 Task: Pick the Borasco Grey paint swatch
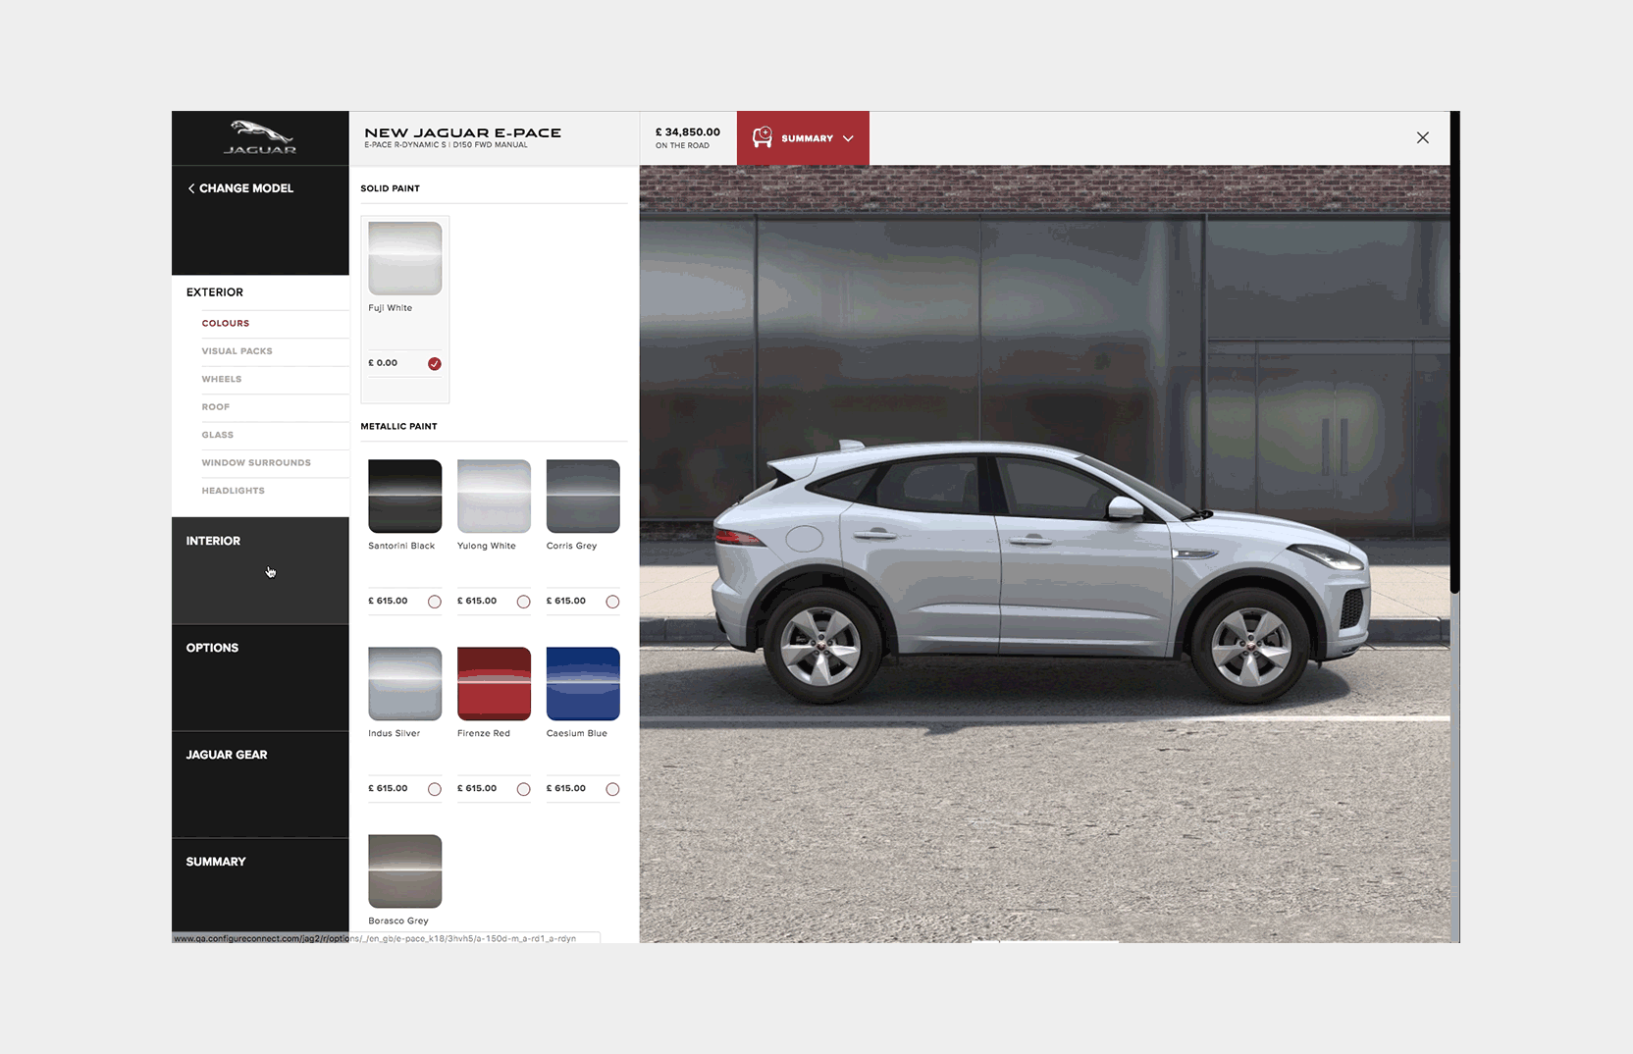click(x=405, y=871)
